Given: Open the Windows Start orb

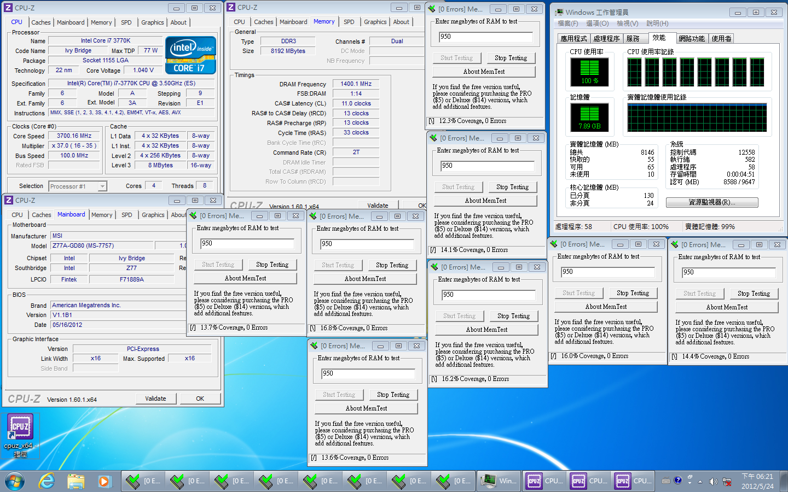Looking at the screenshot, I should 15,482.
